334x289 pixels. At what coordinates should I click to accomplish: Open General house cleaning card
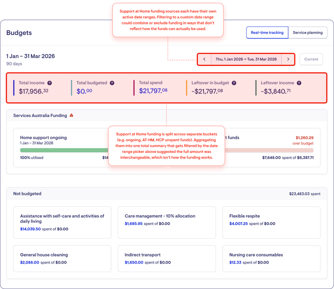tap(62, 258)
